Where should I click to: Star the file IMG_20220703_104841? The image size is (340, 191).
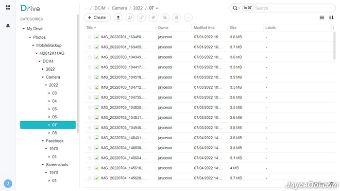[89, 117]
